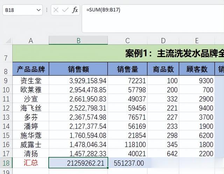
Task: Select the red 汇总 cell
Action: tap(31, 163)
